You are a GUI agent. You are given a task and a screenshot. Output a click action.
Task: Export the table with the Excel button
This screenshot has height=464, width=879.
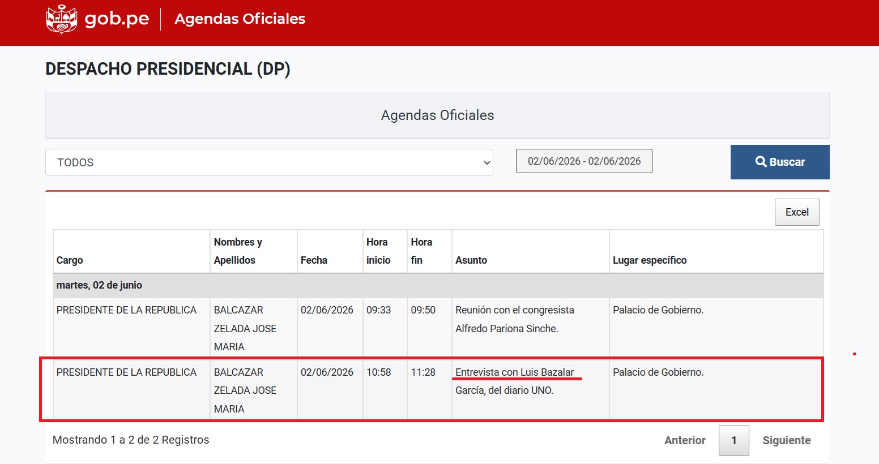click(x=797, y=212)
